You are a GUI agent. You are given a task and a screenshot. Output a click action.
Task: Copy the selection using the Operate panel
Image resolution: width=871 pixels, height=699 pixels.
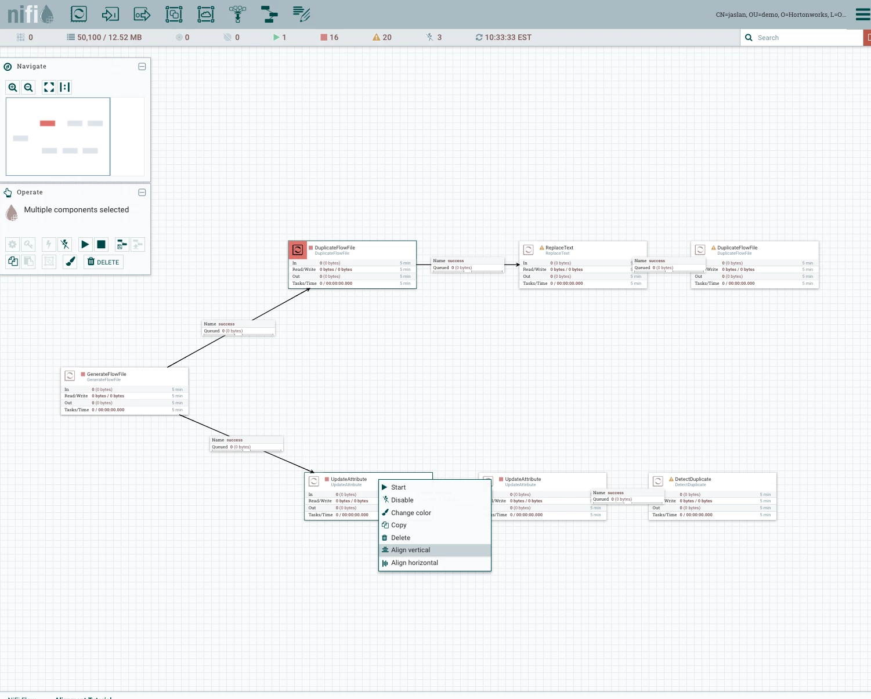click(x=13, y=262)
